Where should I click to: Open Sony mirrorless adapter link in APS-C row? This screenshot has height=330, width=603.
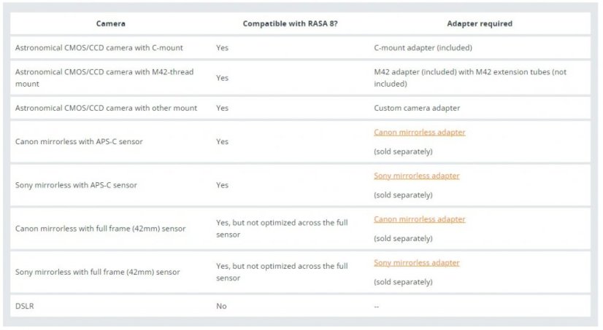point(416,176)
